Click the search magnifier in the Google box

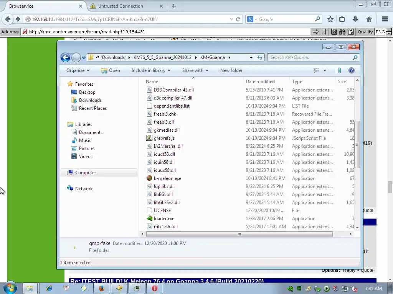[317, 19]
